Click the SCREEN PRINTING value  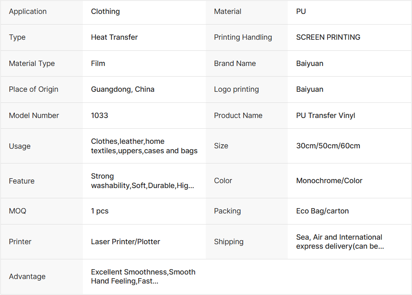pyautogui.click(x=328, y=37)
